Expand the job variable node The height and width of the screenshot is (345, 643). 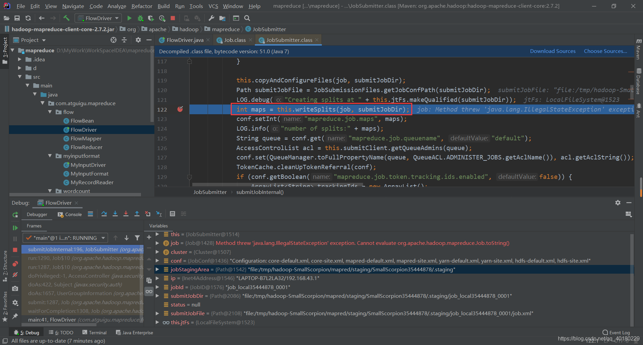(157, 243)
